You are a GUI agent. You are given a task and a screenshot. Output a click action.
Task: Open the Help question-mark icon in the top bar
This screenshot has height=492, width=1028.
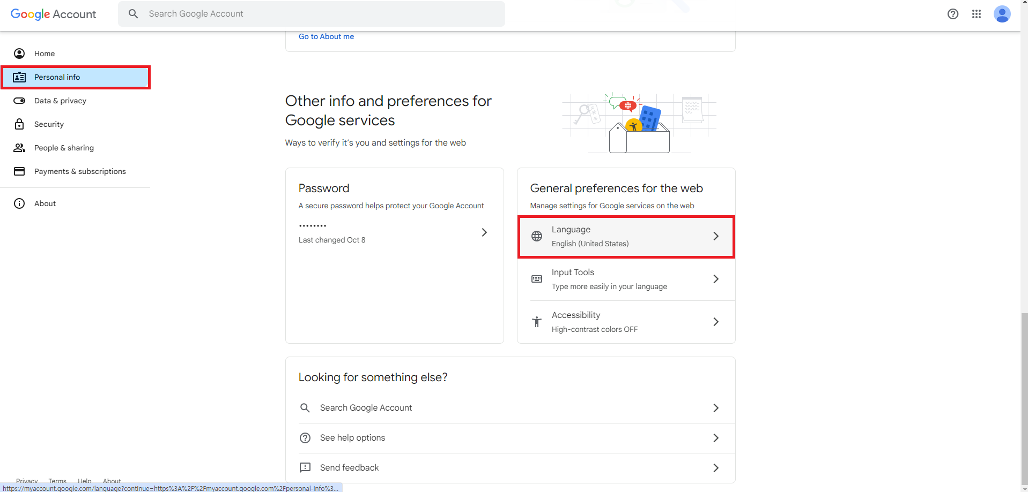pyautogui.click(x=953, y=14)
